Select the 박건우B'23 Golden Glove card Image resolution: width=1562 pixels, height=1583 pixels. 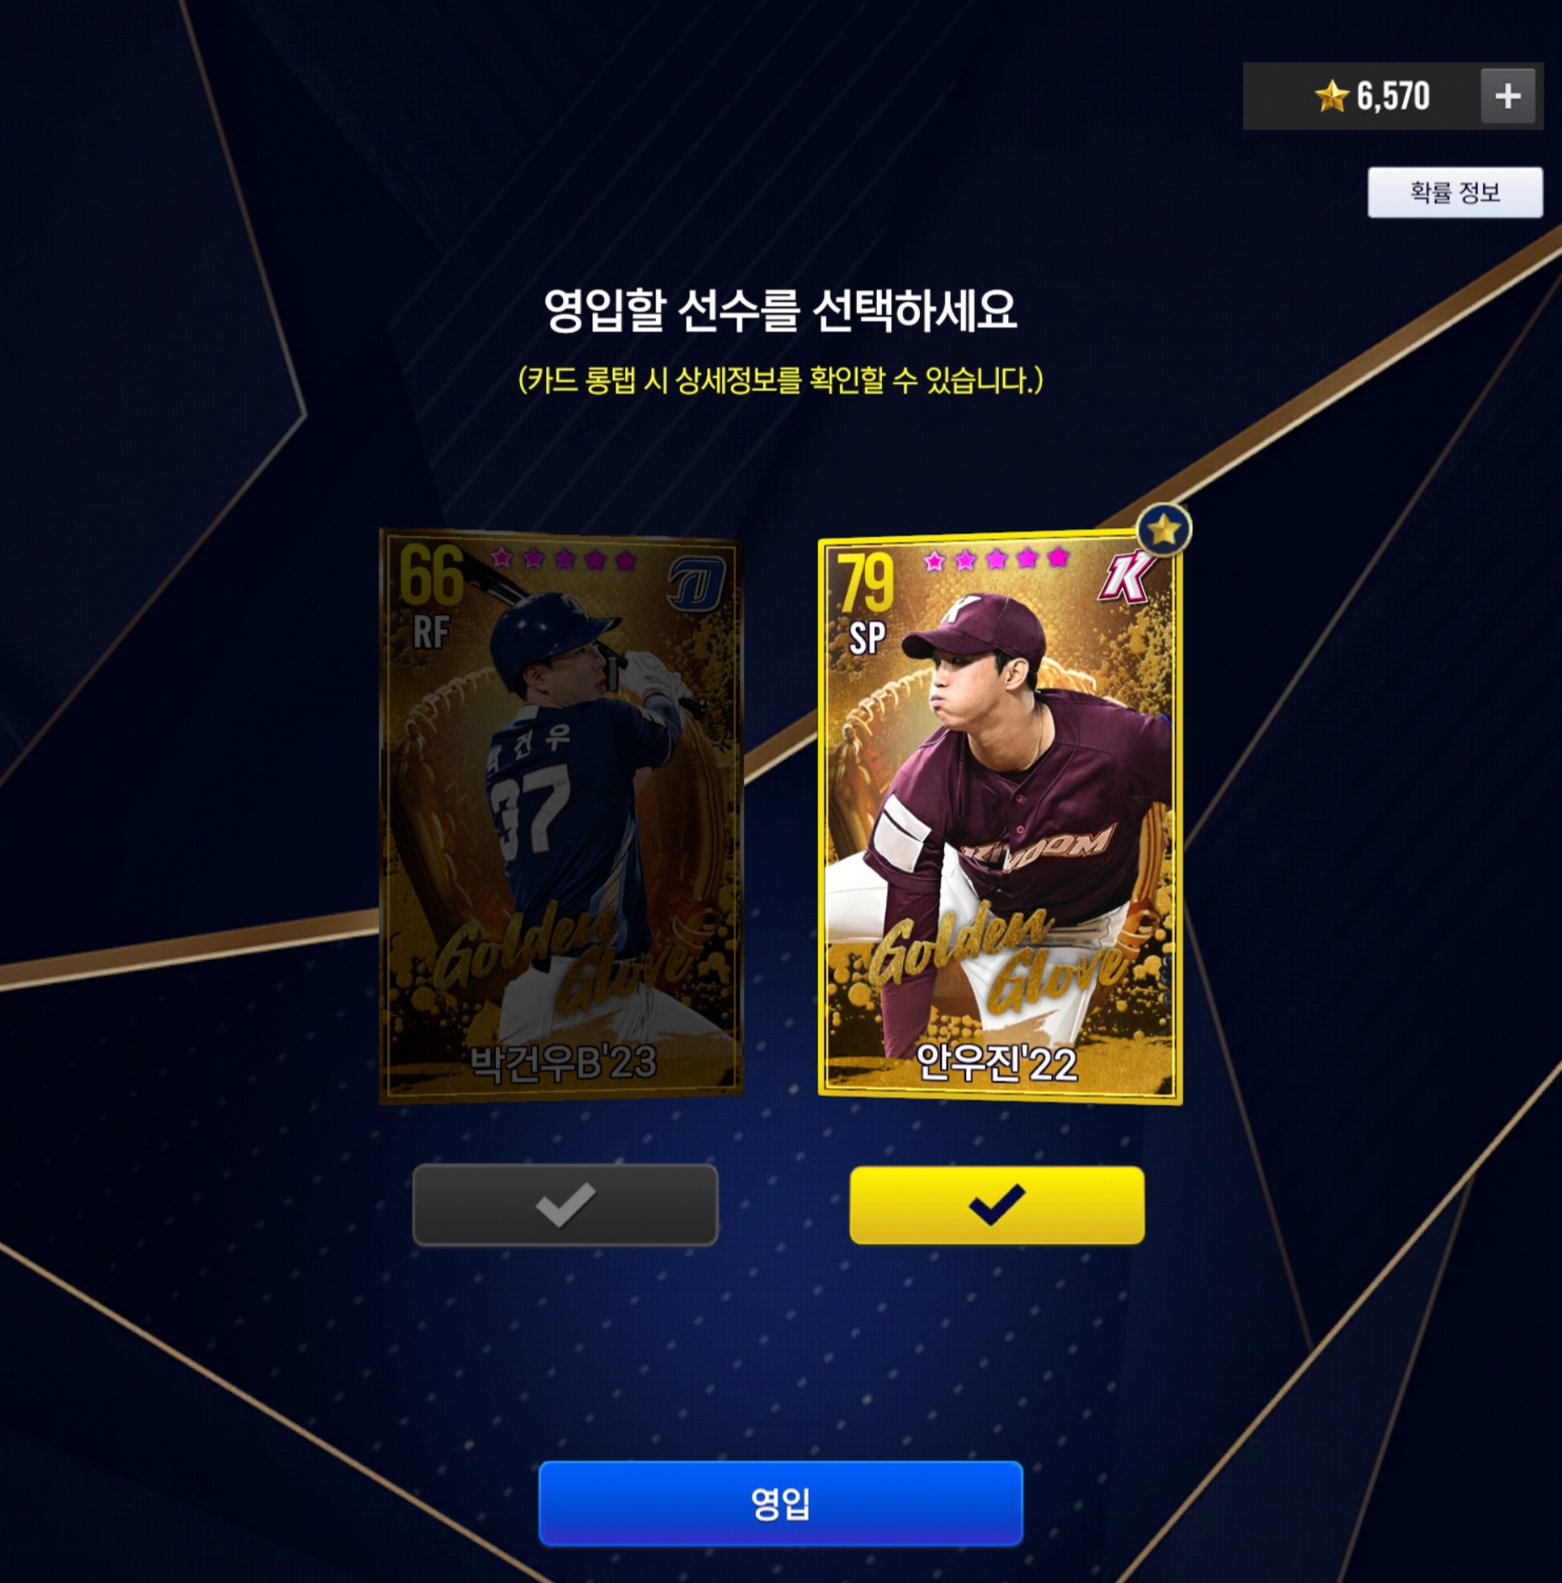pos(561,815)
